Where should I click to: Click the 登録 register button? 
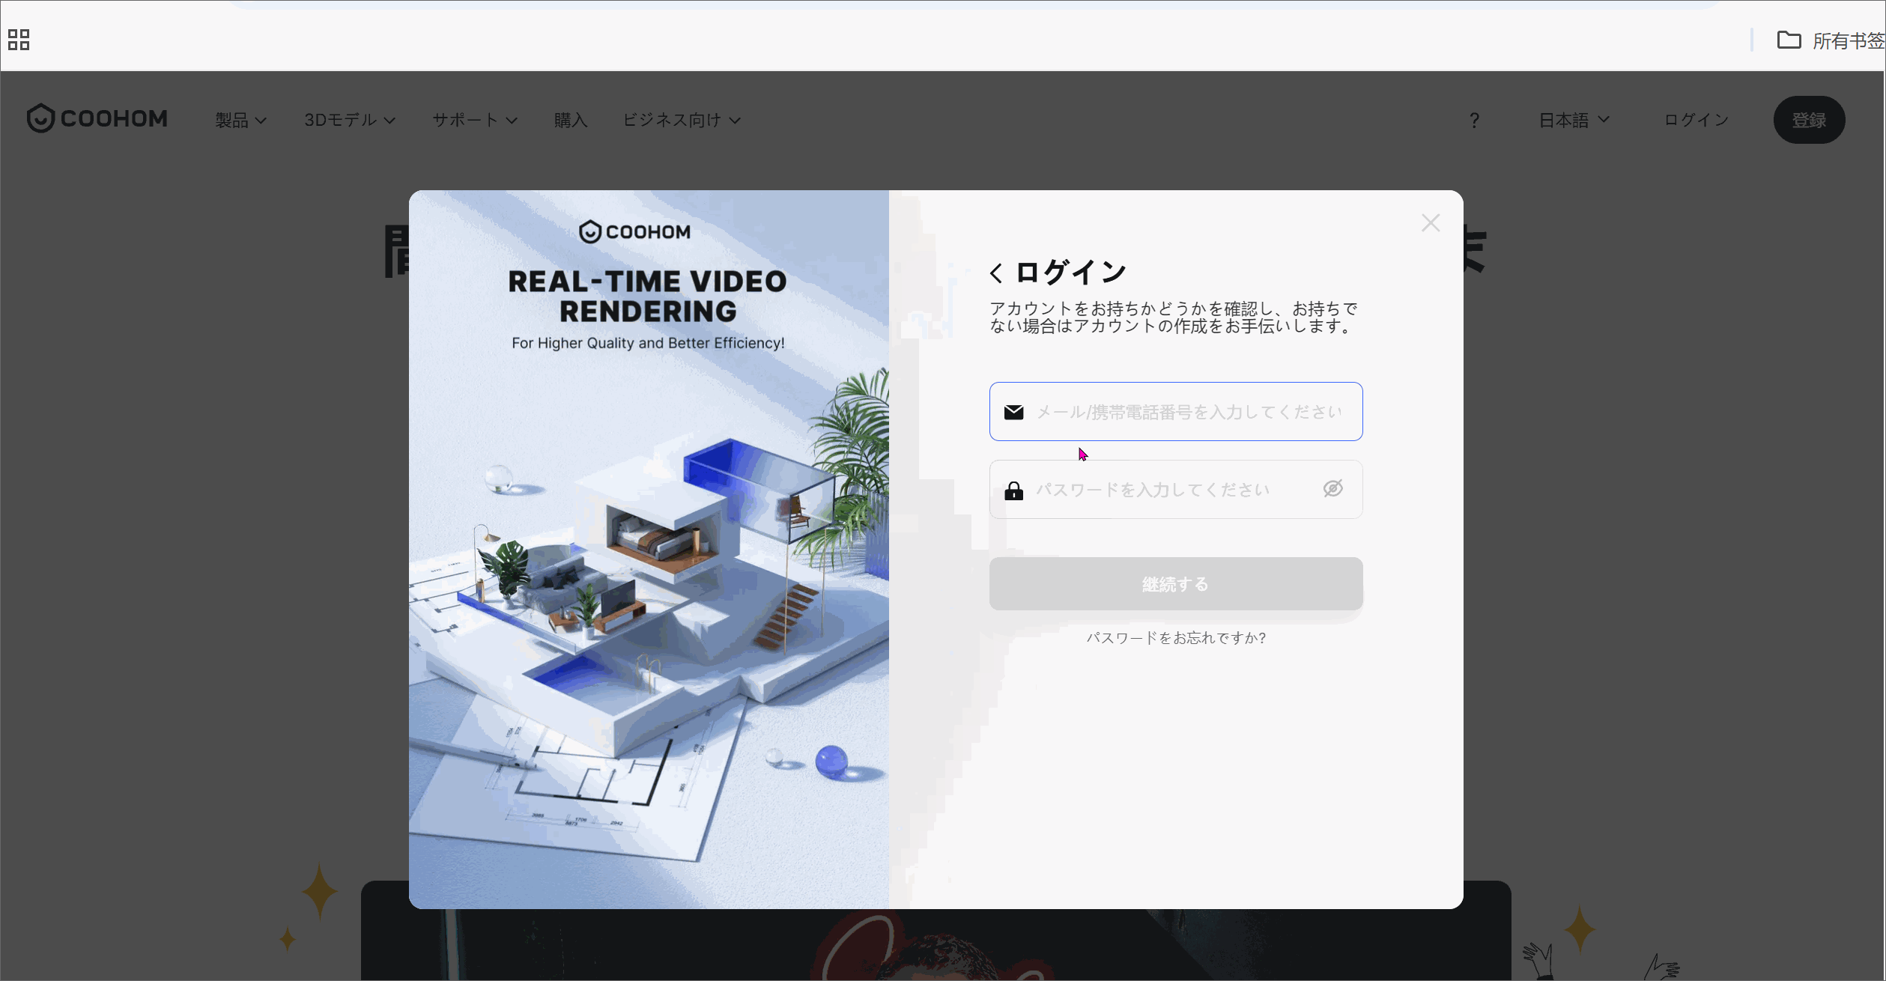point(1809,120)
